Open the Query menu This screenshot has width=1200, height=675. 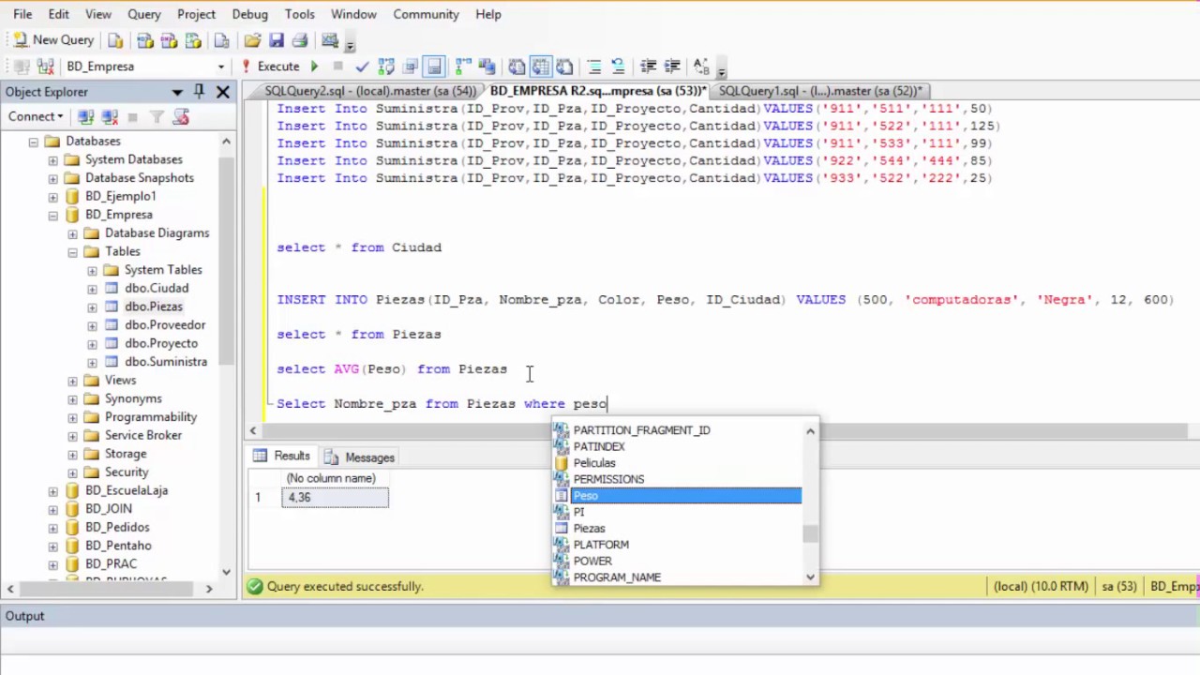[x=144, y=14]
